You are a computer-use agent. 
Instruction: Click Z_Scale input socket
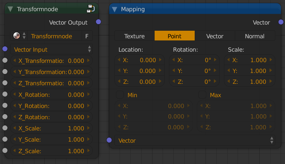[5, 151]
